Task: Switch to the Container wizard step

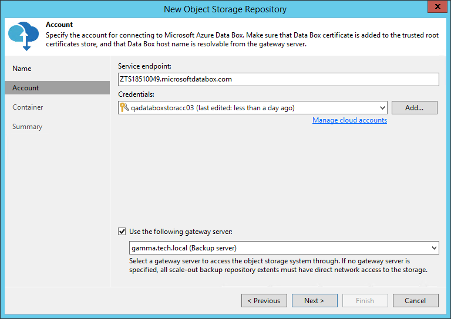Action: click(x=28, y=107)
